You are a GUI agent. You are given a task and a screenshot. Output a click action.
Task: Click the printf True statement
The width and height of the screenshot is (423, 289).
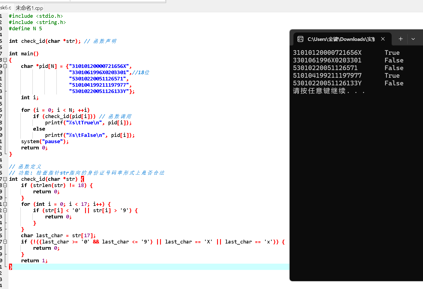pyautogui.click(x=88, y=123)
